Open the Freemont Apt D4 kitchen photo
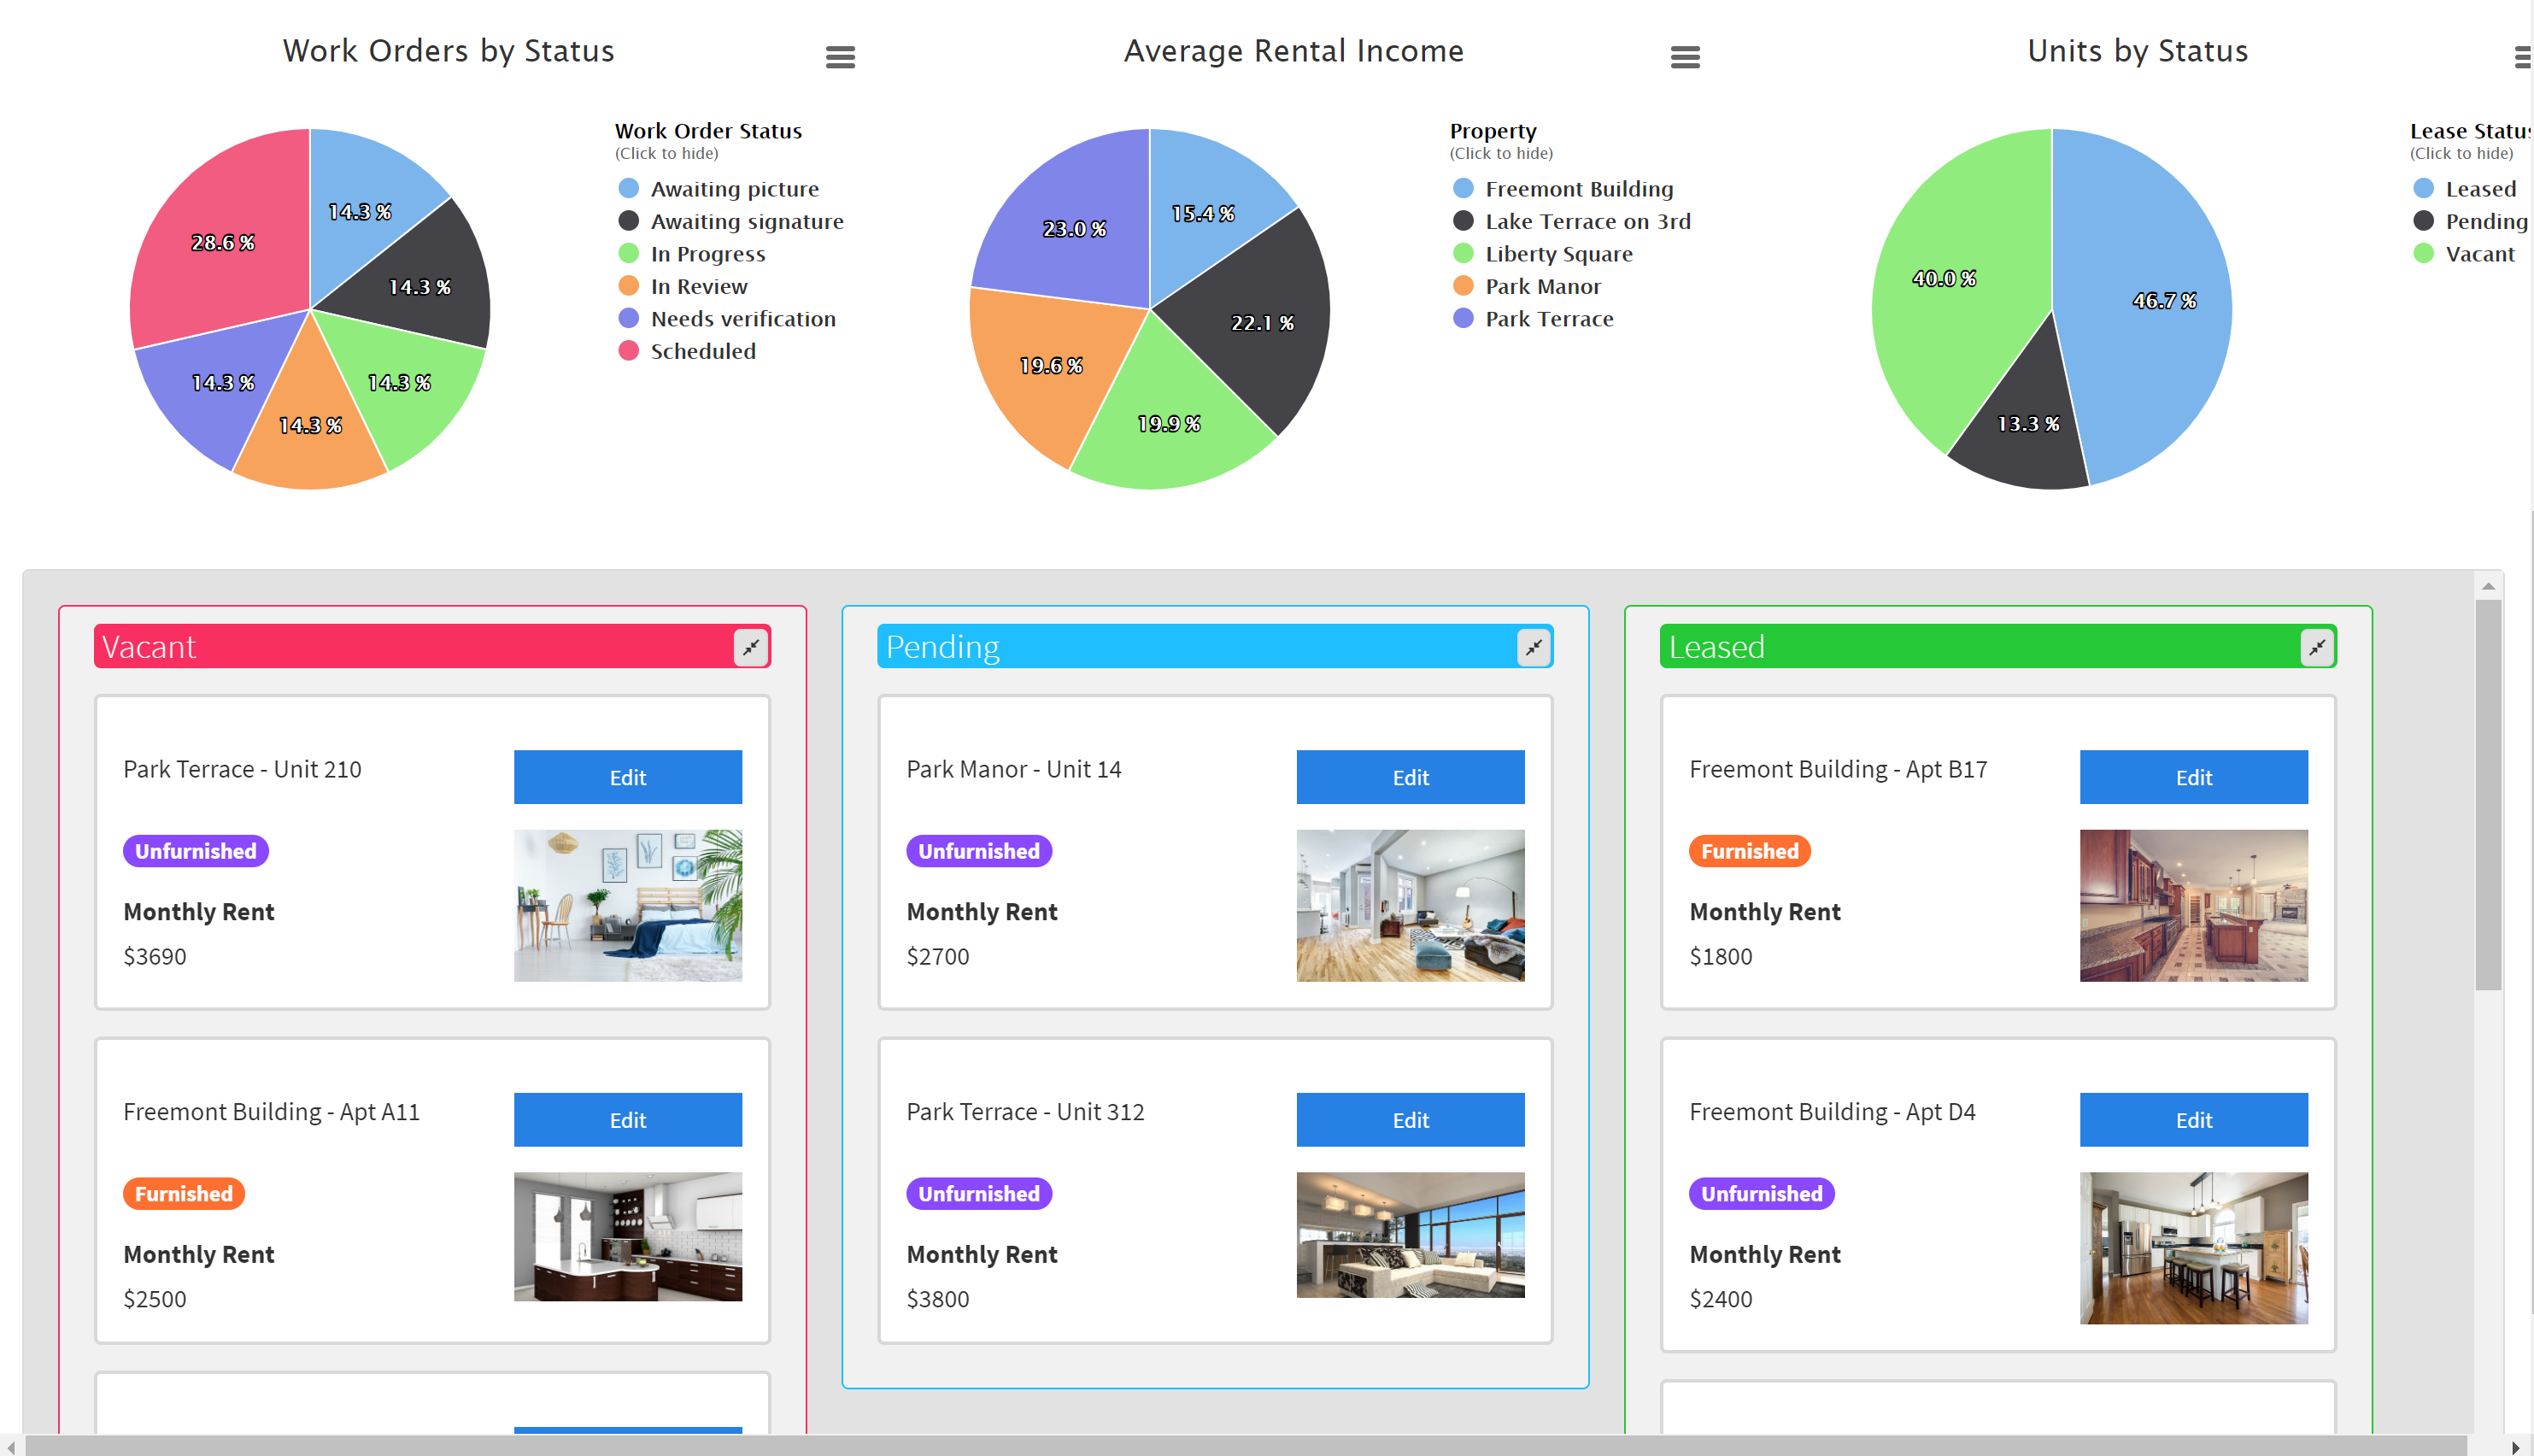The height and width of the screenshot is (1456, 2534). [2194, 1248]
